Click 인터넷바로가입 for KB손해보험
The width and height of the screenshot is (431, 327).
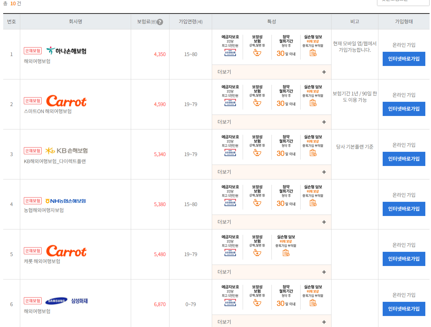(x=404, y=159)
